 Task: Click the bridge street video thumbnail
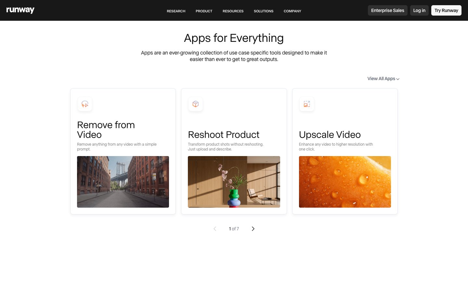pos(123,182)
